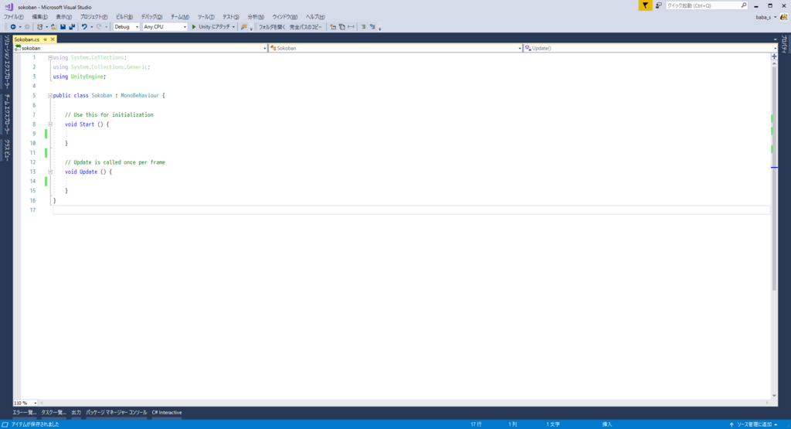Viewport: 791px width, 429px height.
Task: Click the status bar icon left of アイテムが保存されました
Action: pos(5,424)
